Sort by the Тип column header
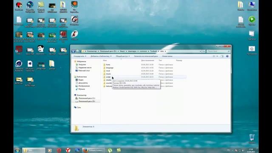 click(x=160, y=60)
